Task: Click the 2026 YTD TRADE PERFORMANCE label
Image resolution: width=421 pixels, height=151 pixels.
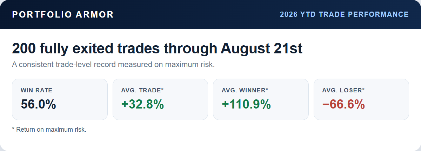Action: (344, 14)
